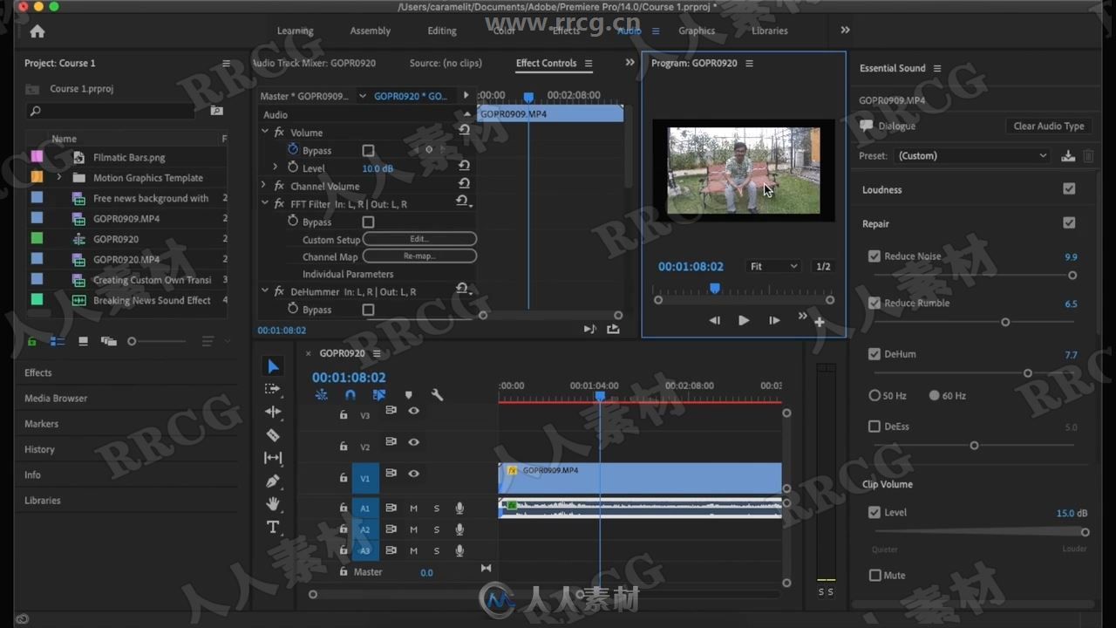The height and width of the screenshot is (628, 1116).
Task: Play the Program monitor
Action: click(744, 320)
